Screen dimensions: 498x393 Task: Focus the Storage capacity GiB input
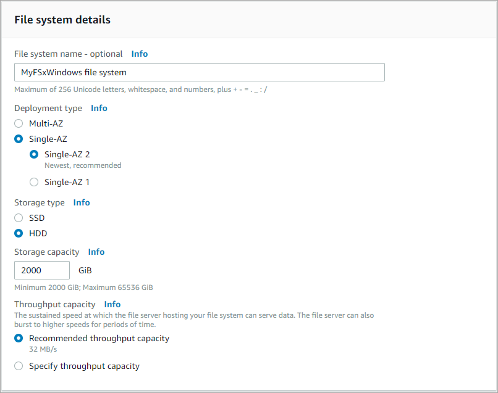42,270
